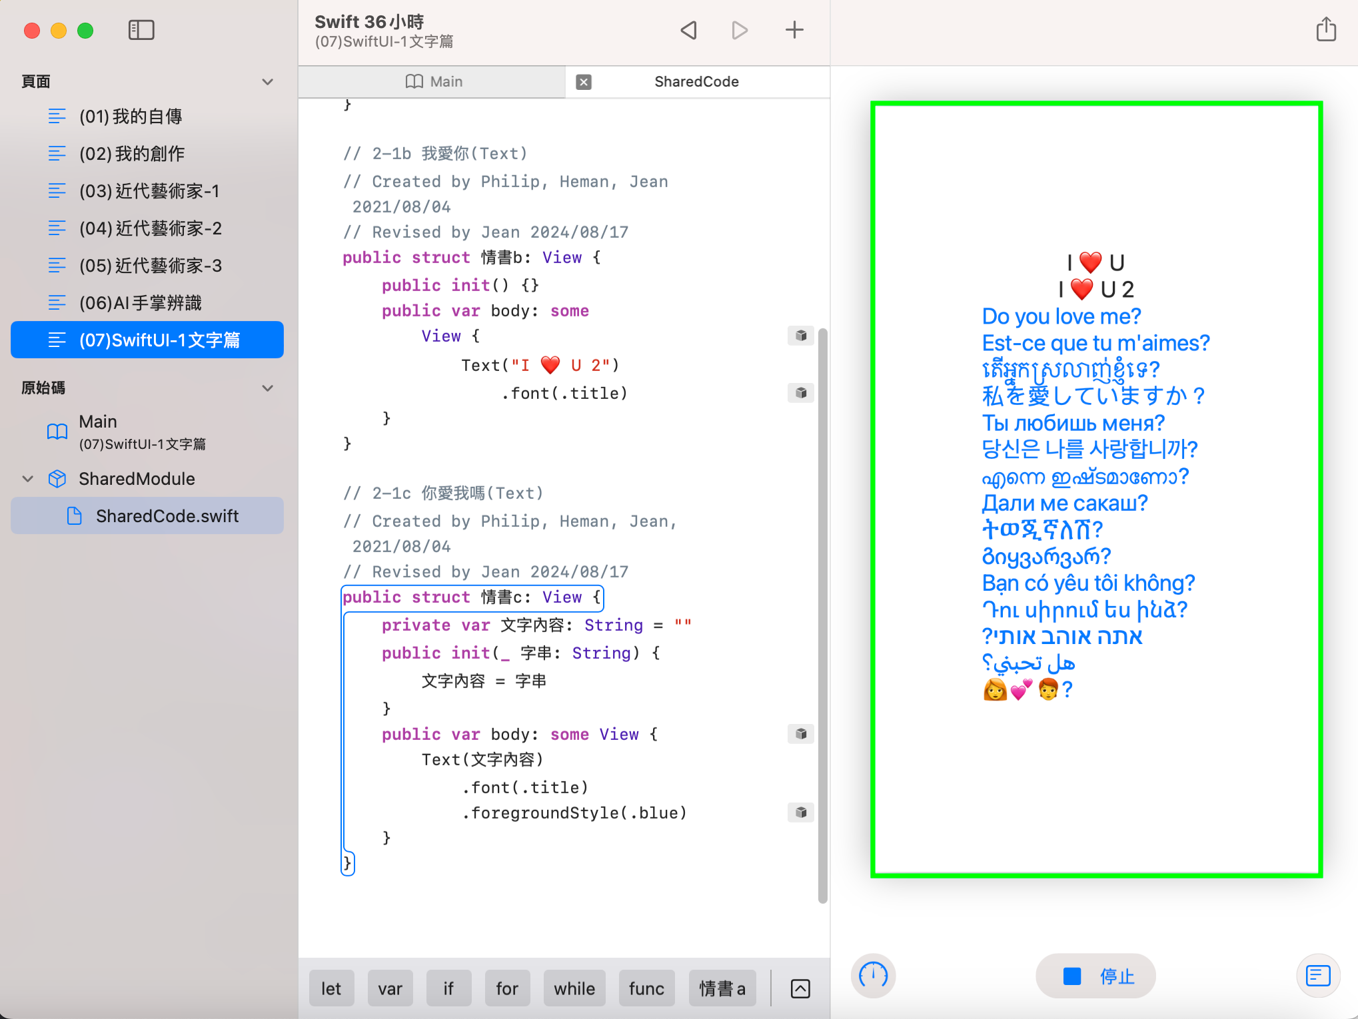Image resolution: width=1358 pixels, height=1019 pixels.
Task: Expand the code shortcut bar arrow icon
Action: 800,988
